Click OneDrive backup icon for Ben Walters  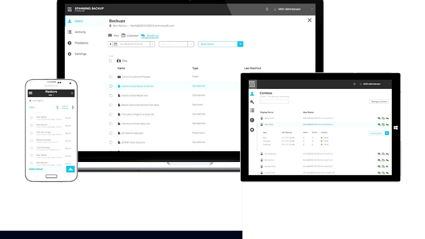click(x=387, y=160)
